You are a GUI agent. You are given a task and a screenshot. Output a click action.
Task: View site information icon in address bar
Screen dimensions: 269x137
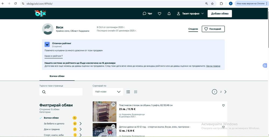(23, 3)
